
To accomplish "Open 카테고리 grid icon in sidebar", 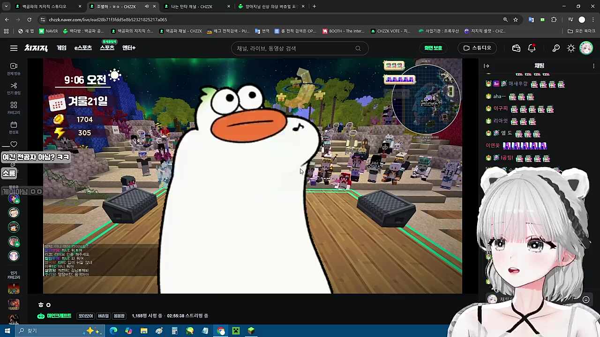I will [x=14, y=108].
